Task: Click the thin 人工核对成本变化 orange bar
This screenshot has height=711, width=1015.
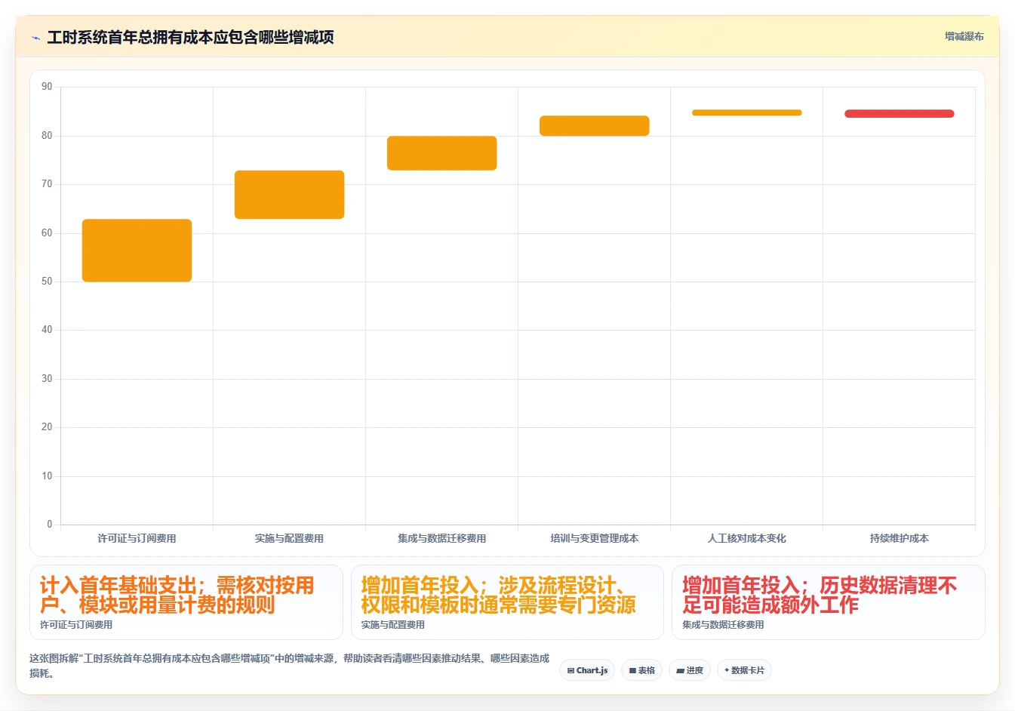Action: pos(746,112)
